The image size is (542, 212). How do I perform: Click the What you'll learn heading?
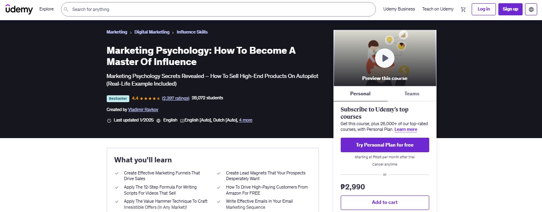tap(143, 160)
